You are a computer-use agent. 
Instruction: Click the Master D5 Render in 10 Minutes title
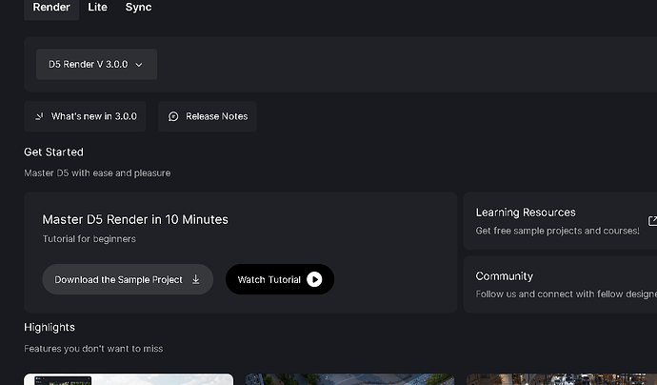[135, 219]
